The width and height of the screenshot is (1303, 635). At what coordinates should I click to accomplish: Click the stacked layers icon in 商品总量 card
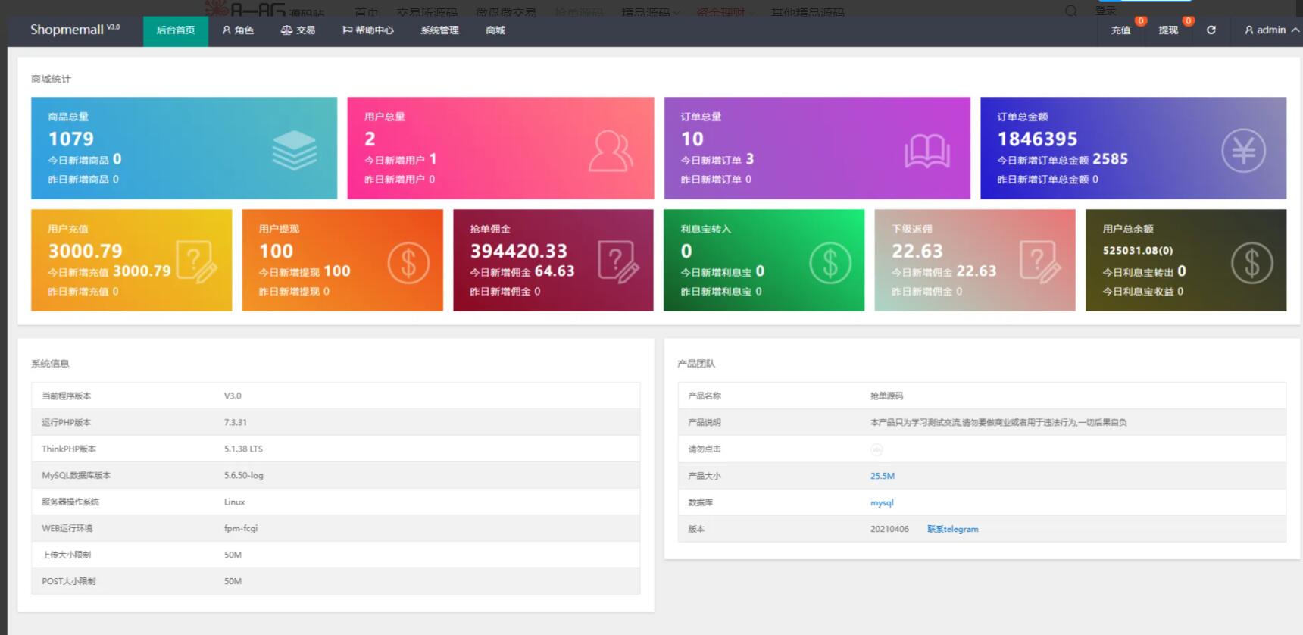click(294, 149)
